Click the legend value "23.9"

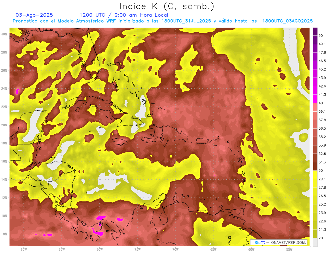tap(322, 213)
